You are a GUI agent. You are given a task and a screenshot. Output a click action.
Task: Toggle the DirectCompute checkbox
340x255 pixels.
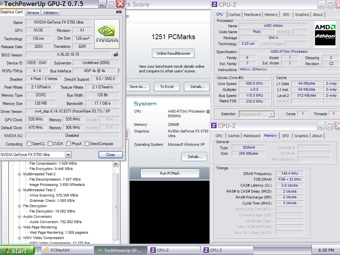(87, 143)
